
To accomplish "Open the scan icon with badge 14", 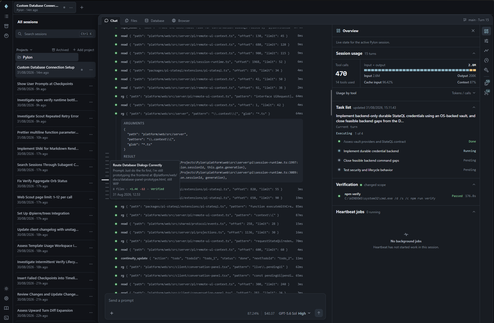I will pos(486,93).
